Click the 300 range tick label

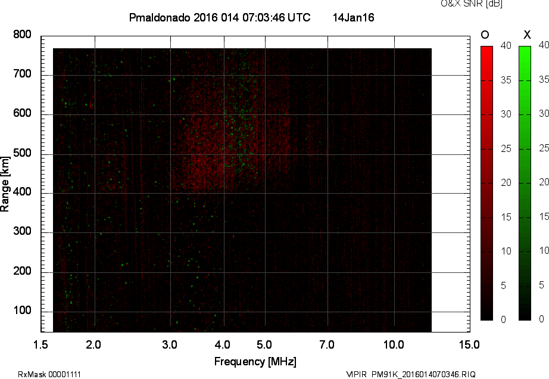pyautogui.click(x=22, y=231)
